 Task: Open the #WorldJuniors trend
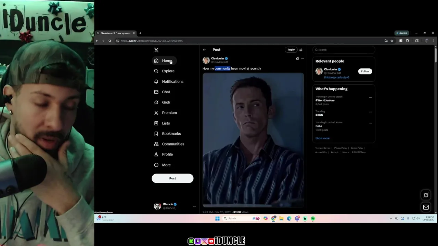(324, 100)
